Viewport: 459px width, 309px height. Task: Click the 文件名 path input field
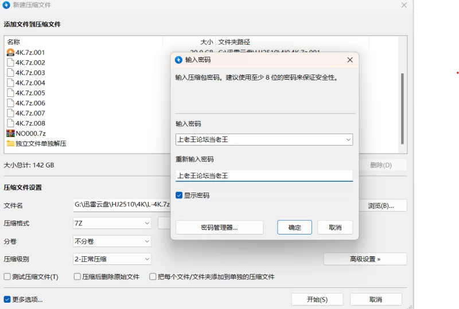(122, 205)
